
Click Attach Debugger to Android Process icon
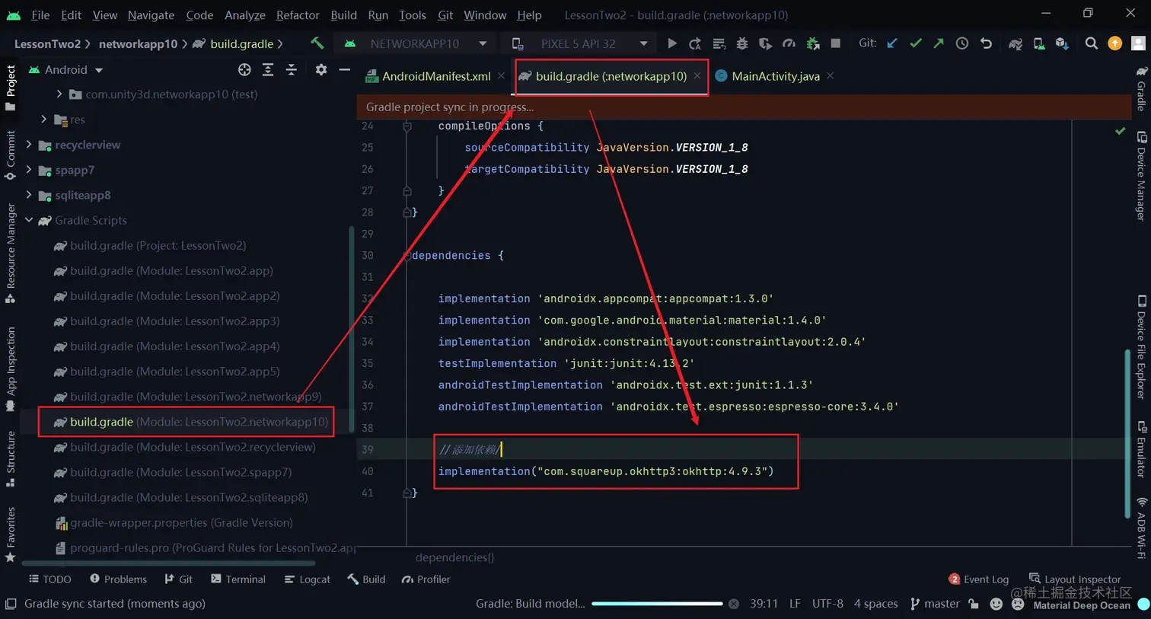812,43
